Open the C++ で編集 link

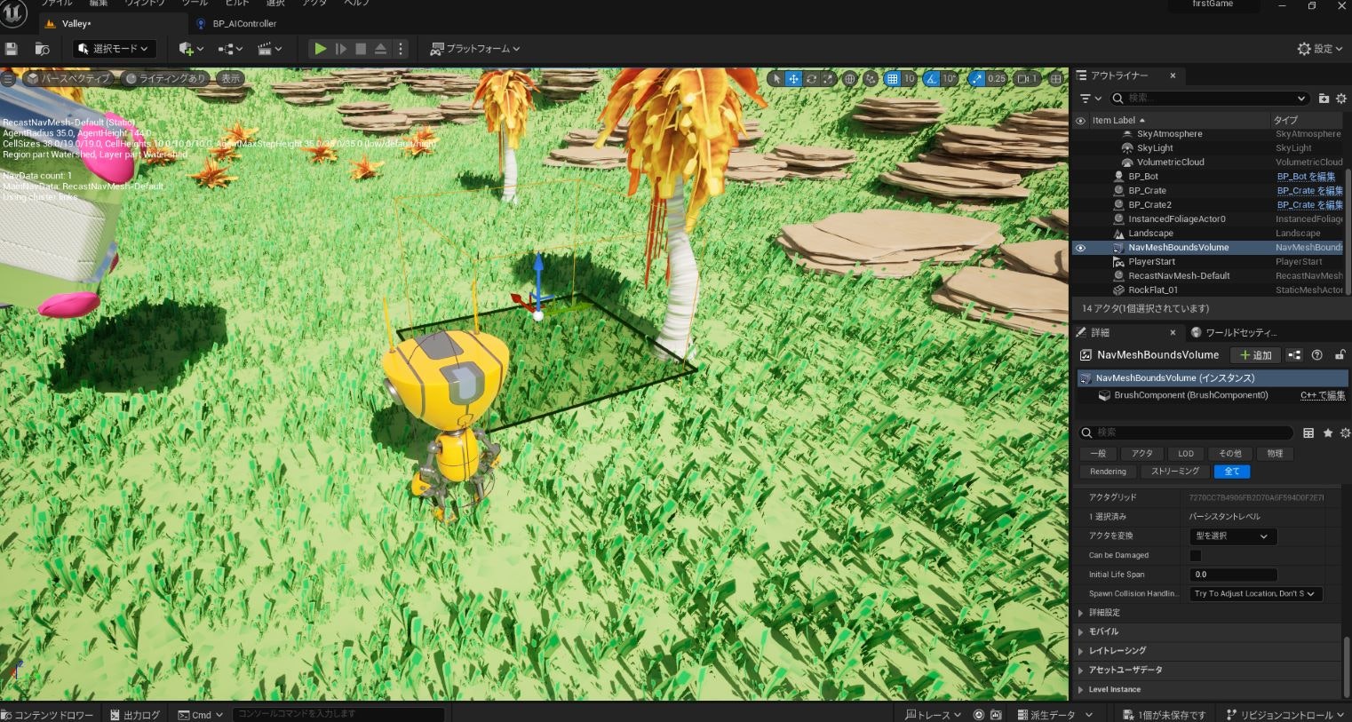pyautogui.click(x=1323, y=395)
